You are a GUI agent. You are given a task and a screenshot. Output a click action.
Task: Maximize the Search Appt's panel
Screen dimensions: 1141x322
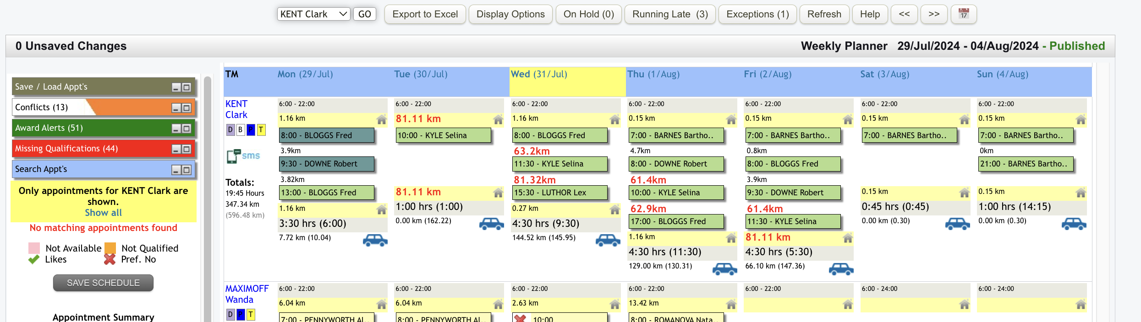pos(187,170)
